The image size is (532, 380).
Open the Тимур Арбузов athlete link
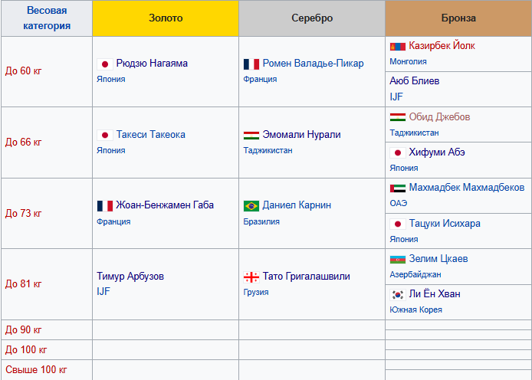(x=130, y=277)
